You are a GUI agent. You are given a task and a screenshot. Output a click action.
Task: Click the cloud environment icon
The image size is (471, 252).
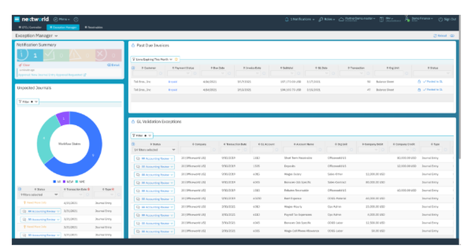pyautogui.click(x=341, y=19)
